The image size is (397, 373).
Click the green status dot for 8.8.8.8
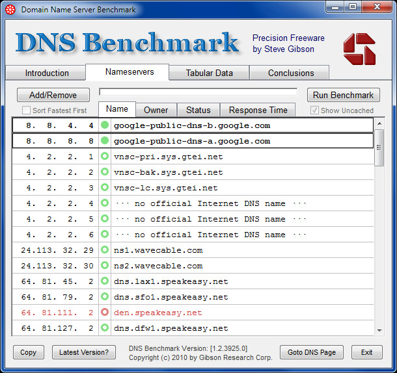105,140
